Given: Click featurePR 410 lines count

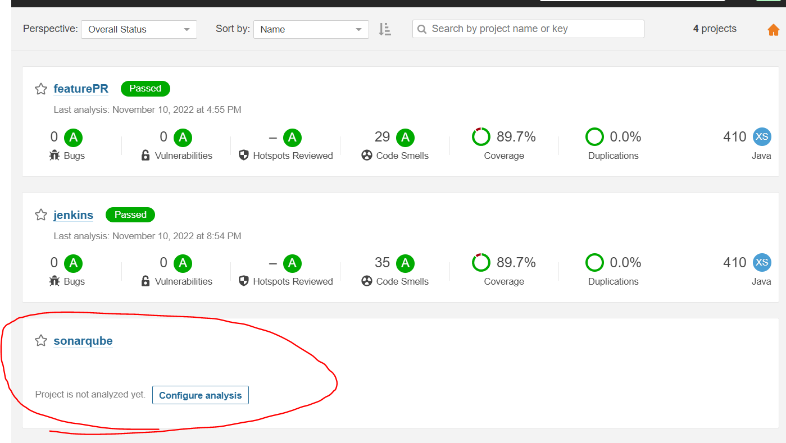Looking at the screenshot, I should pyautogui.click(x=735, y=137).
